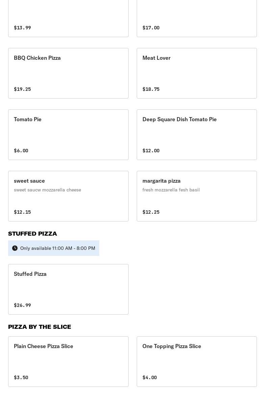Click the Pizza By The Slice heading
Screen dimensions: 265x395
point(39,327)
